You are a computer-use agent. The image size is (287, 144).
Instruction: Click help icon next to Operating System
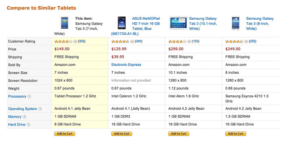pos(40,109)
